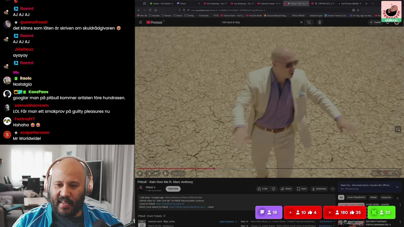
Task: Open the Create menu on YouTube
Action: click(375, 22)
